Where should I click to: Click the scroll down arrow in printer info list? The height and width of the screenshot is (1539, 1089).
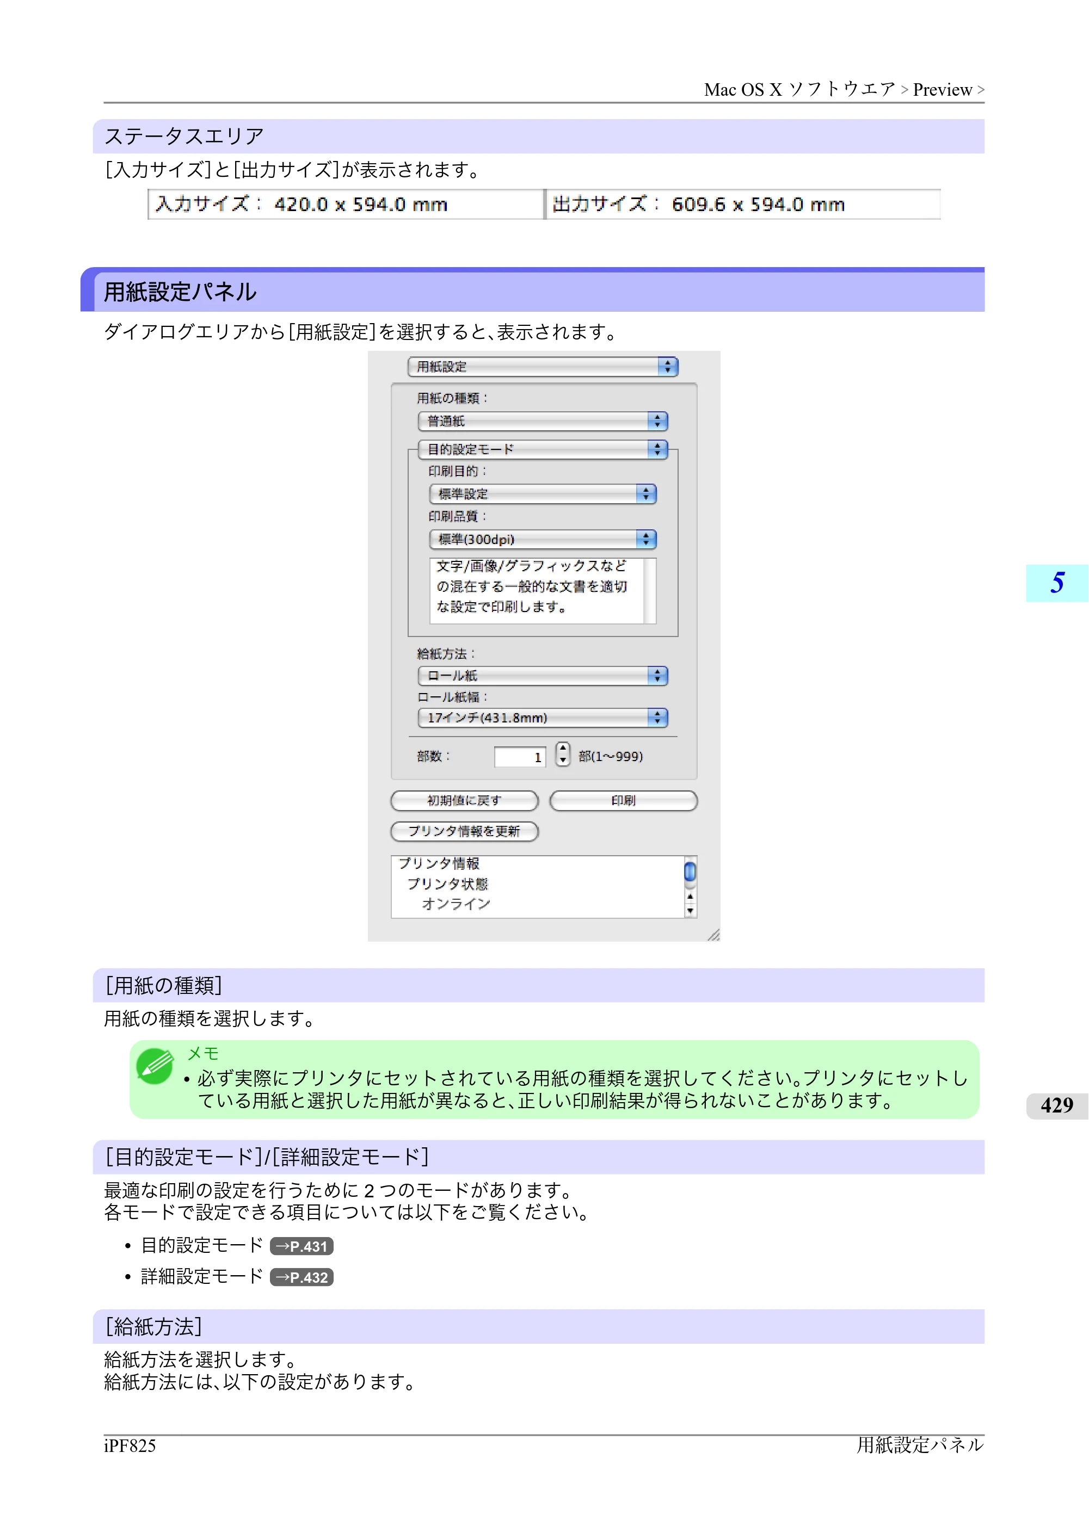coord(690,911)
